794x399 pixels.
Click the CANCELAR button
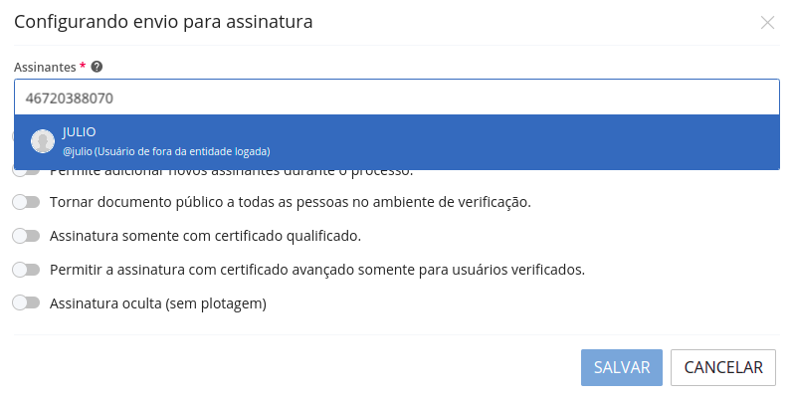(722, 367)
